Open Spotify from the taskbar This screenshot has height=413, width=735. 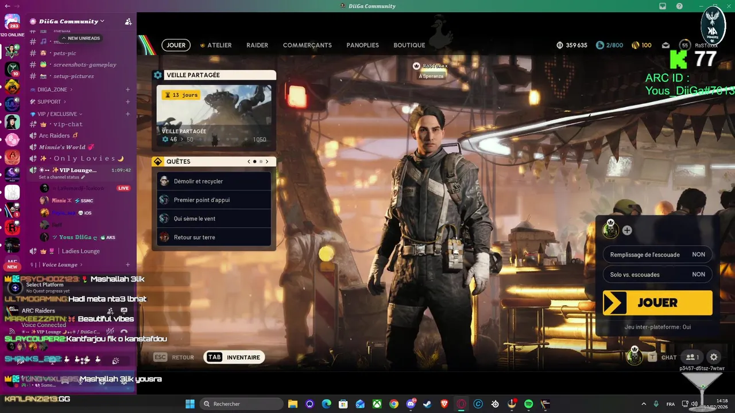click(528, 404)
